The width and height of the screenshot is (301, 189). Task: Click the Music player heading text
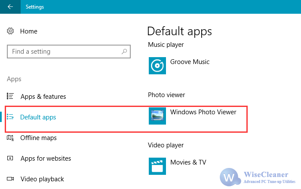(166, 45)
